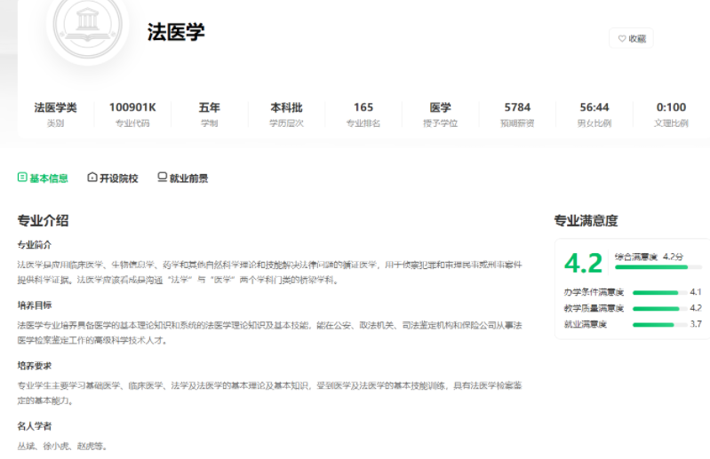This screenshot has width=710, height=459.
Task: Click the 办学条件满意度 progress bar
Action: [x=659, y=293]
